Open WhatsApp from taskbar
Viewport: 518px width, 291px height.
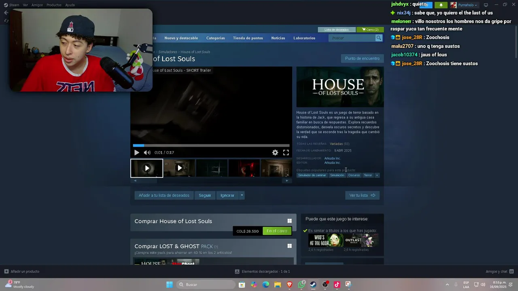tap(301, 285)
